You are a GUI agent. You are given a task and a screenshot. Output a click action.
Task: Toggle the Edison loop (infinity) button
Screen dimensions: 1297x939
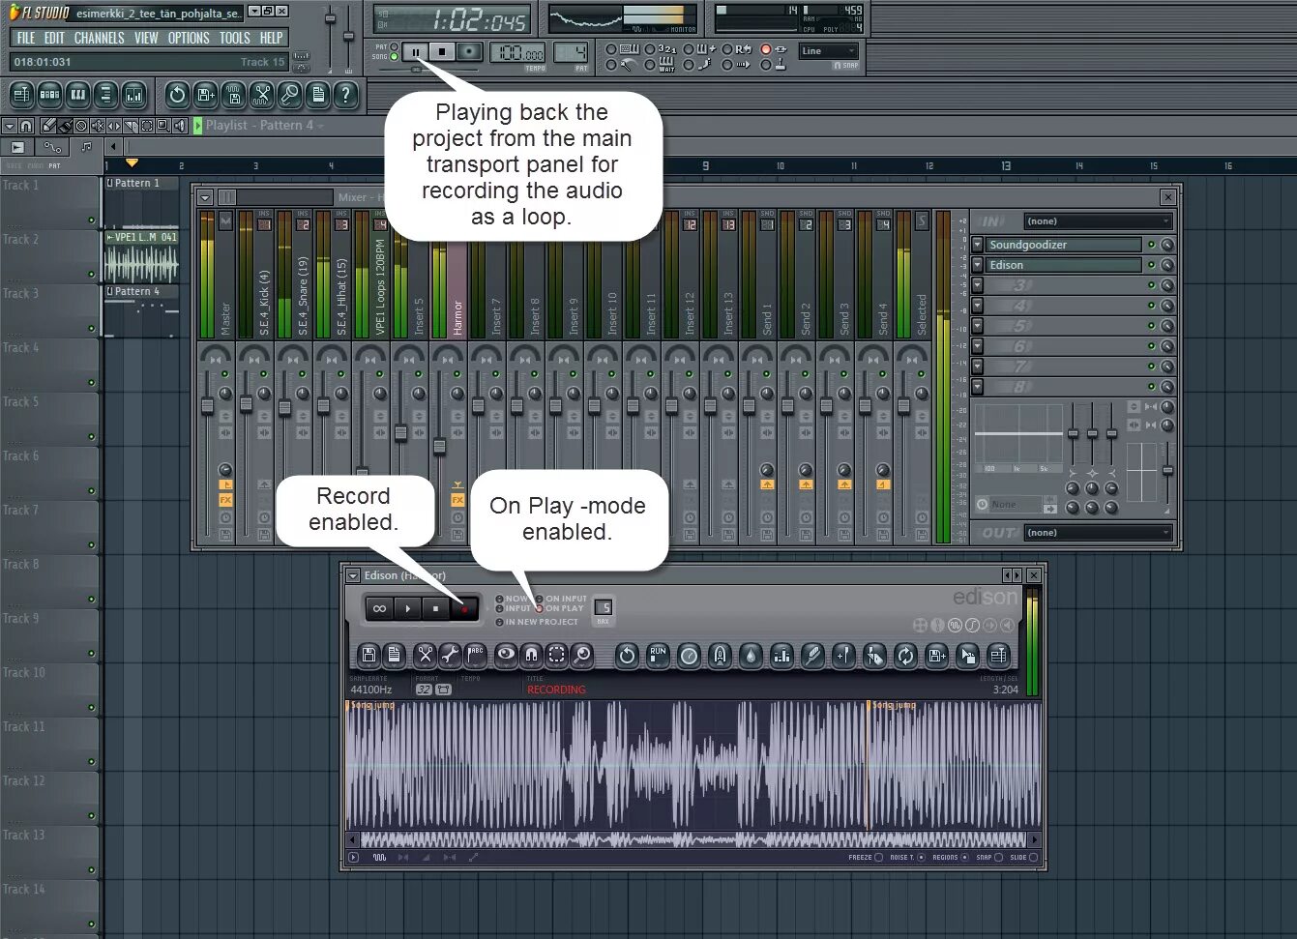click(379, 608)
